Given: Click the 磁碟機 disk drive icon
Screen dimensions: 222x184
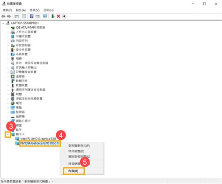Looking at the screenshot, I should (13, 117).
